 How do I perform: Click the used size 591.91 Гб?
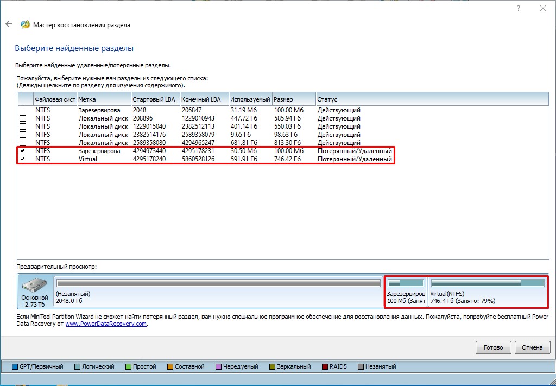(244, 159)
